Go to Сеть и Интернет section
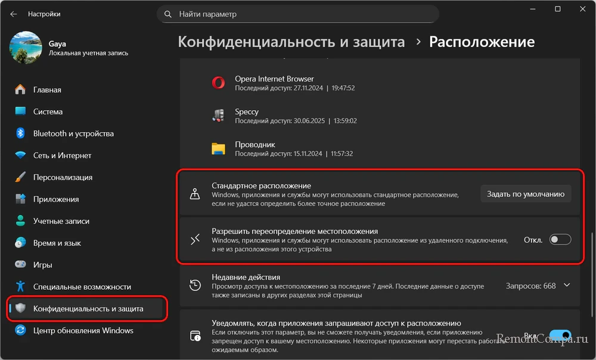596x360 pixels. [62, 155]
